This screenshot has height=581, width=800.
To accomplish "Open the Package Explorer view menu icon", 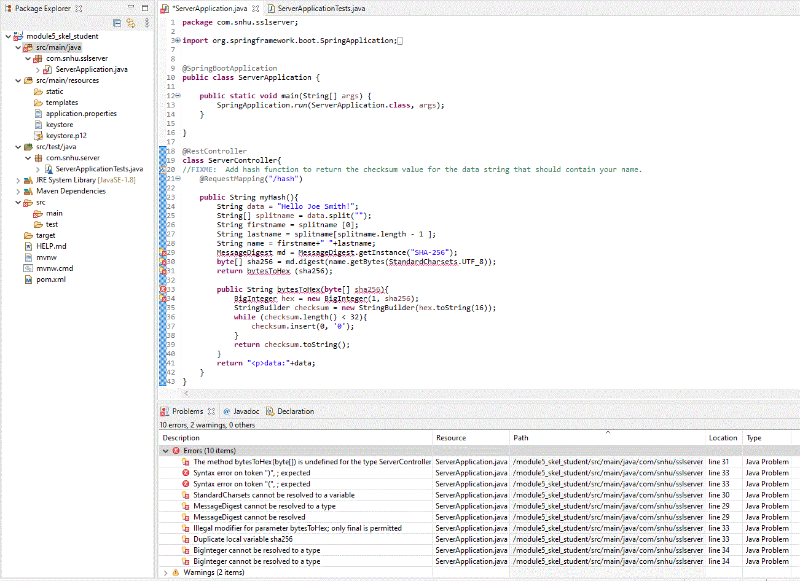I will [x=146, y=23].
